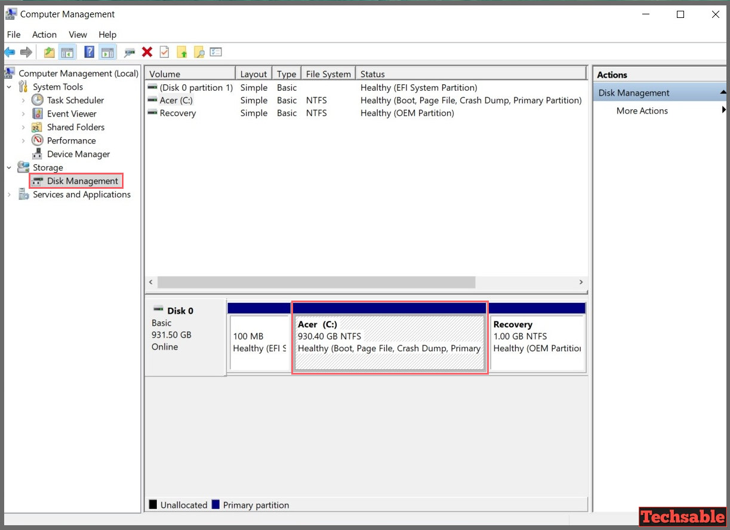
Task: Toggle the Show/Hide Console Tree icon
Action: 67,52
